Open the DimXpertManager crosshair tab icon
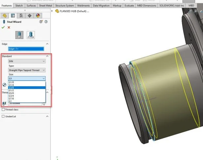Screen dimensions: 203x160 (29, 16)
